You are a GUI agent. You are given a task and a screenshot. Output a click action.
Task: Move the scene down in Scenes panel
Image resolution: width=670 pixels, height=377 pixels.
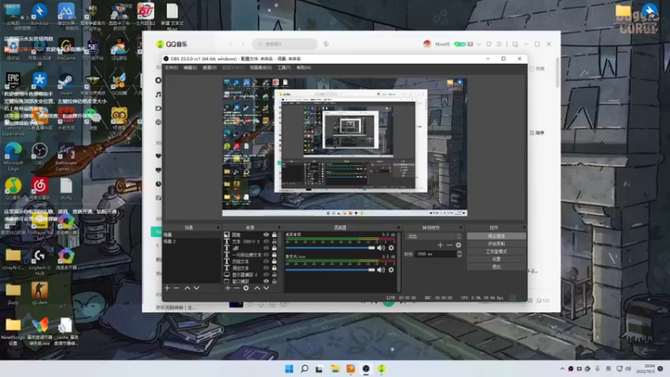197,288
